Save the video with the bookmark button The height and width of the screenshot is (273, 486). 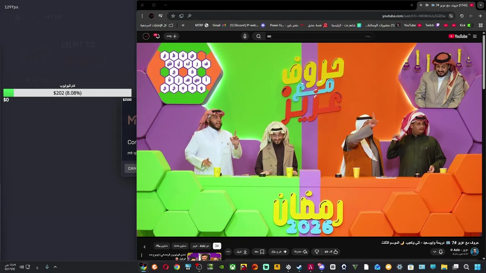[x=259, y=252]
